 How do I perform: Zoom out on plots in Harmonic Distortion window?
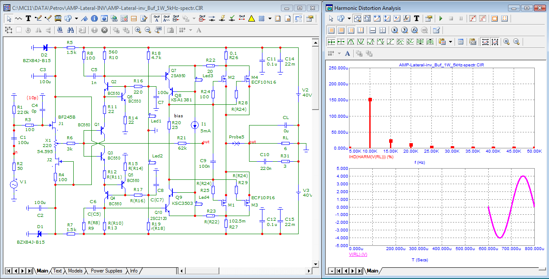coord(516,41)
